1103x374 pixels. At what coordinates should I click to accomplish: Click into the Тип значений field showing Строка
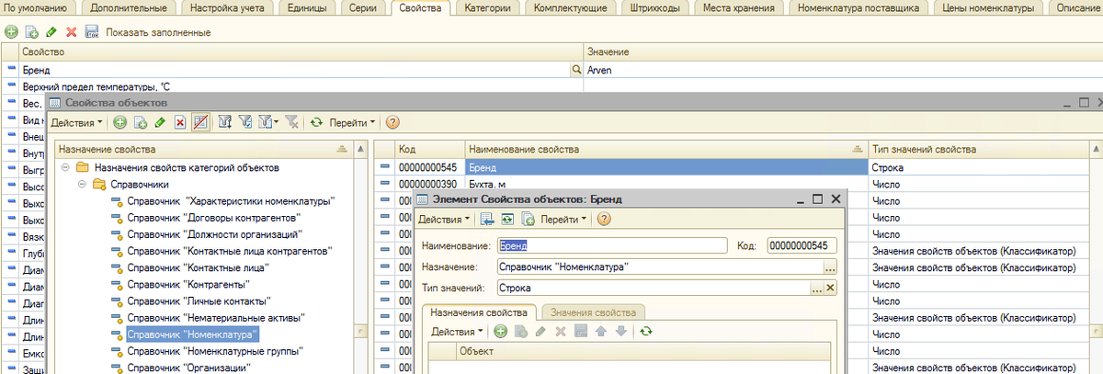click(653, 289)
